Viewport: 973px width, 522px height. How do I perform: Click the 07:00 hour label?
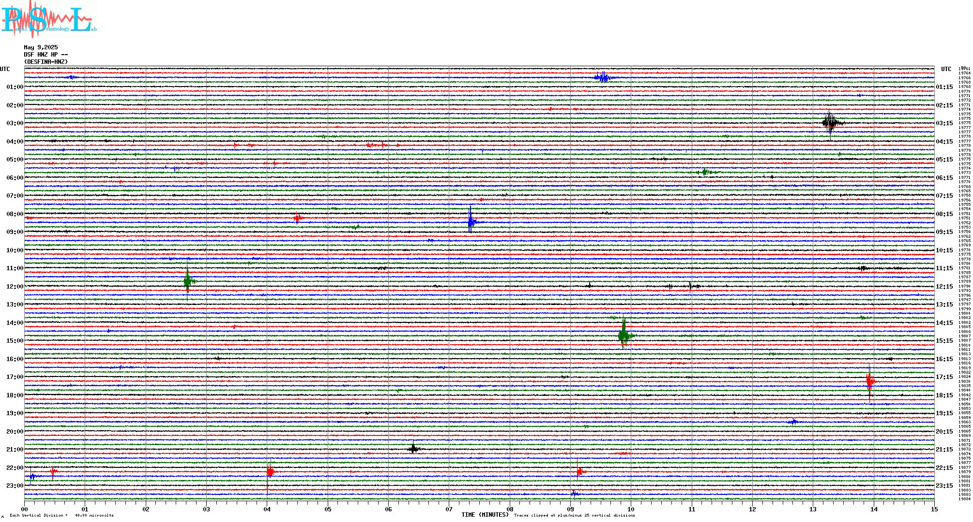click(x=15, y=196)
